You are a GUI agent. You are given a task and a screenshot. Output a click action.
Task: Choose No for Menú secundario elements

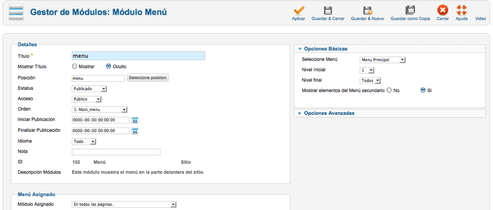click(389, 90)
